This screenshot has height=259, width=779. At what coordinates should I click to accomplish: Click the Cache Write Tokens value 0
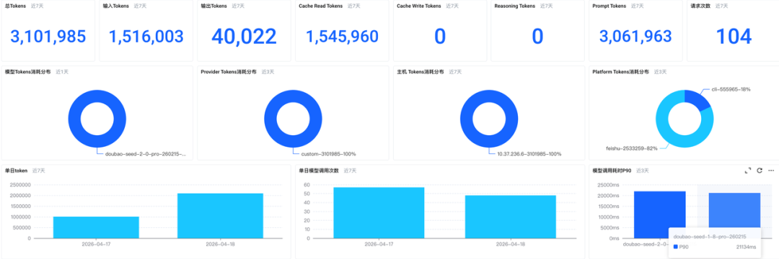tap(440, 37)
